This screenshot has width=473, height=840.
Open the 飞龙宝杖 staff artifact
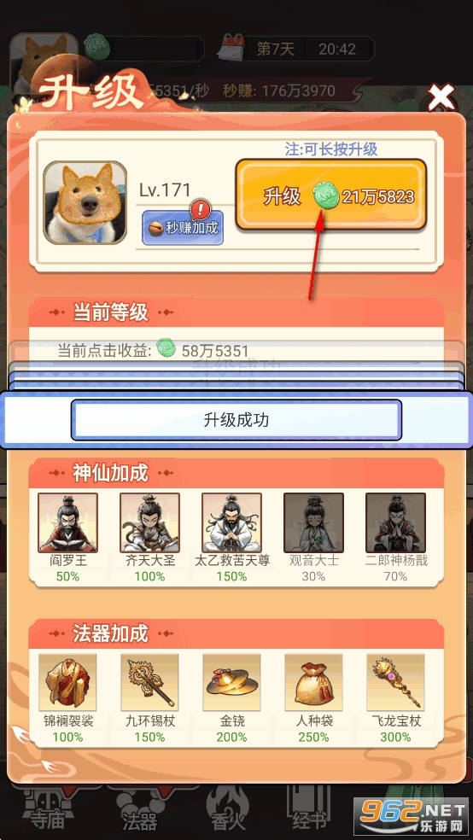(x=395, y=682)
